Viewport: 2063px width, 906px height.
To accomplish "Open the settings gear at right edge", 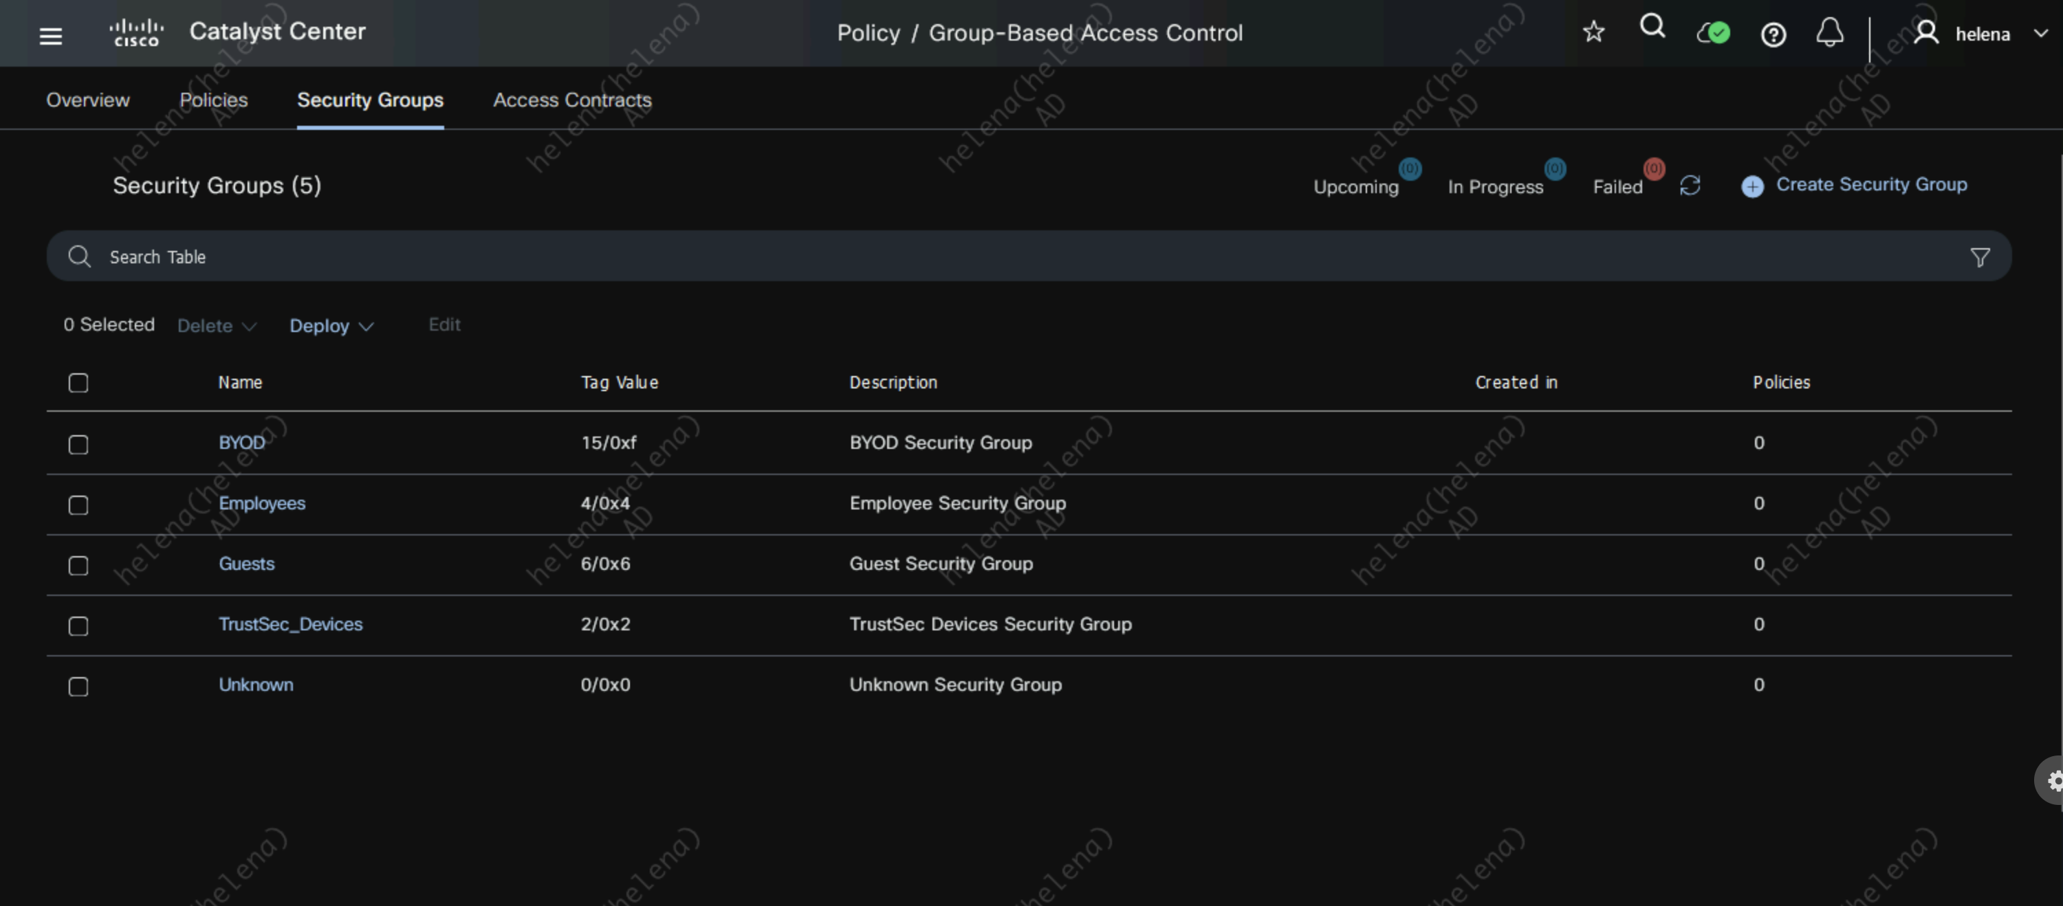I will [x=2053, y=780].
